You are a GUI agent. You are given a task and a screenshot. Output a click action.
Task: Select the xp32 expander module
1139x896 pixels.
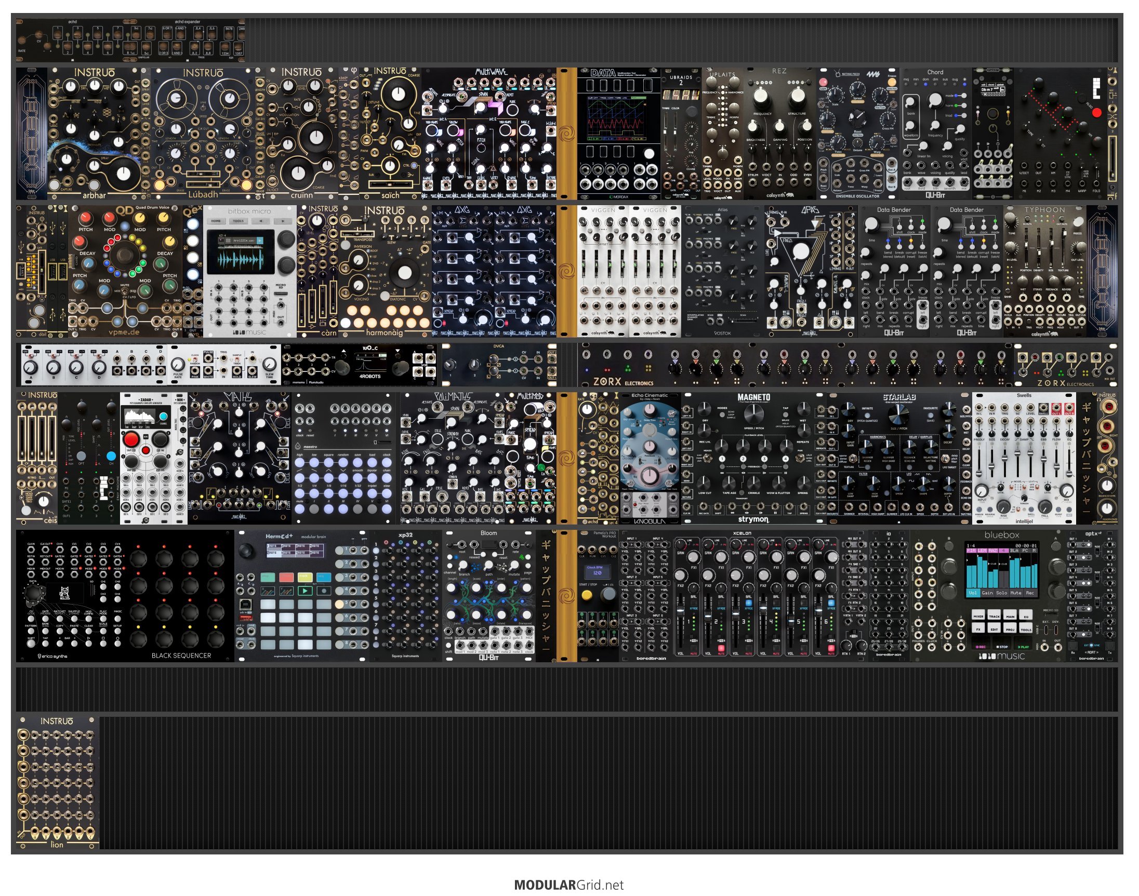[x=405, y=596]
